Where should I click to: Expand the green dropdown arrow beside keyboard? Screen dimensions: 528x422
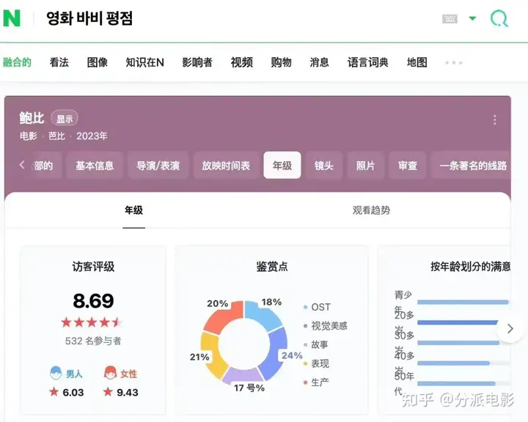click(x=473, y=18)
